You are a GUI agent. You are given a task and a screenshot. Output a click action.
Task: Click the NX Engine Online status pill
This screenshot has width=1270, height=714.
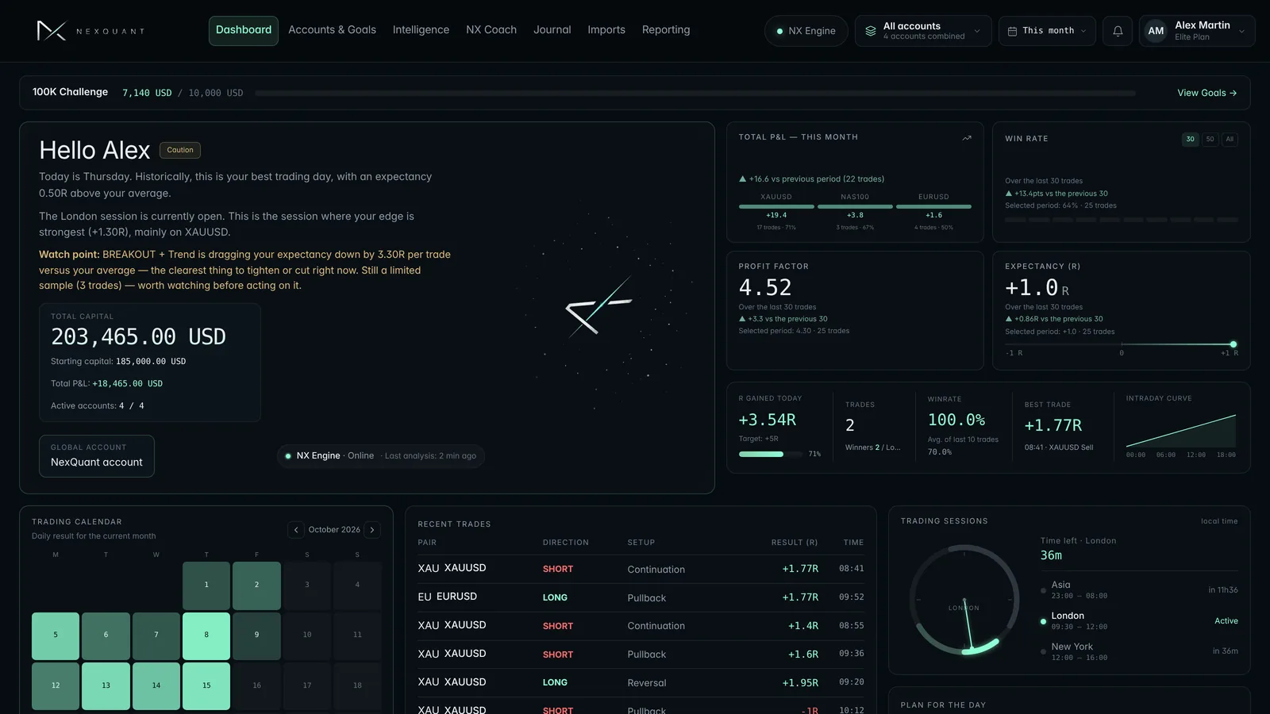click(x=380, y=456)
